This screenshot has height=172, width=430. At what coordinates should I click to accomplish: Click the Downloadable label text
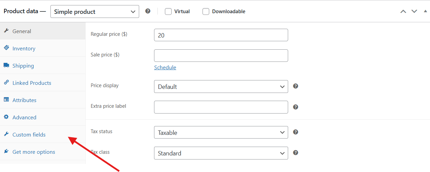229,11
